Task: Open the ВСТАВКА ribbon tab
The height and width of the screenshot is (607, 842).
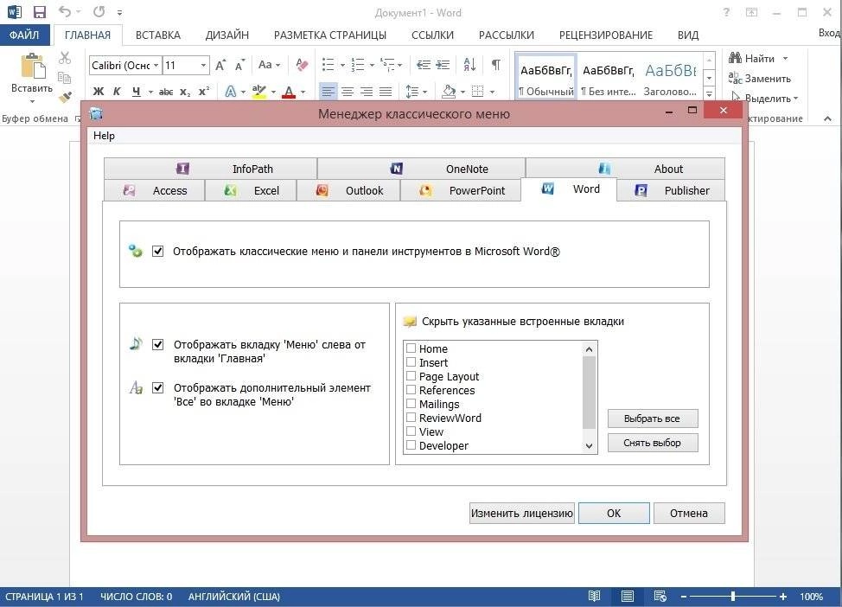Action: (x=158, y=35)
